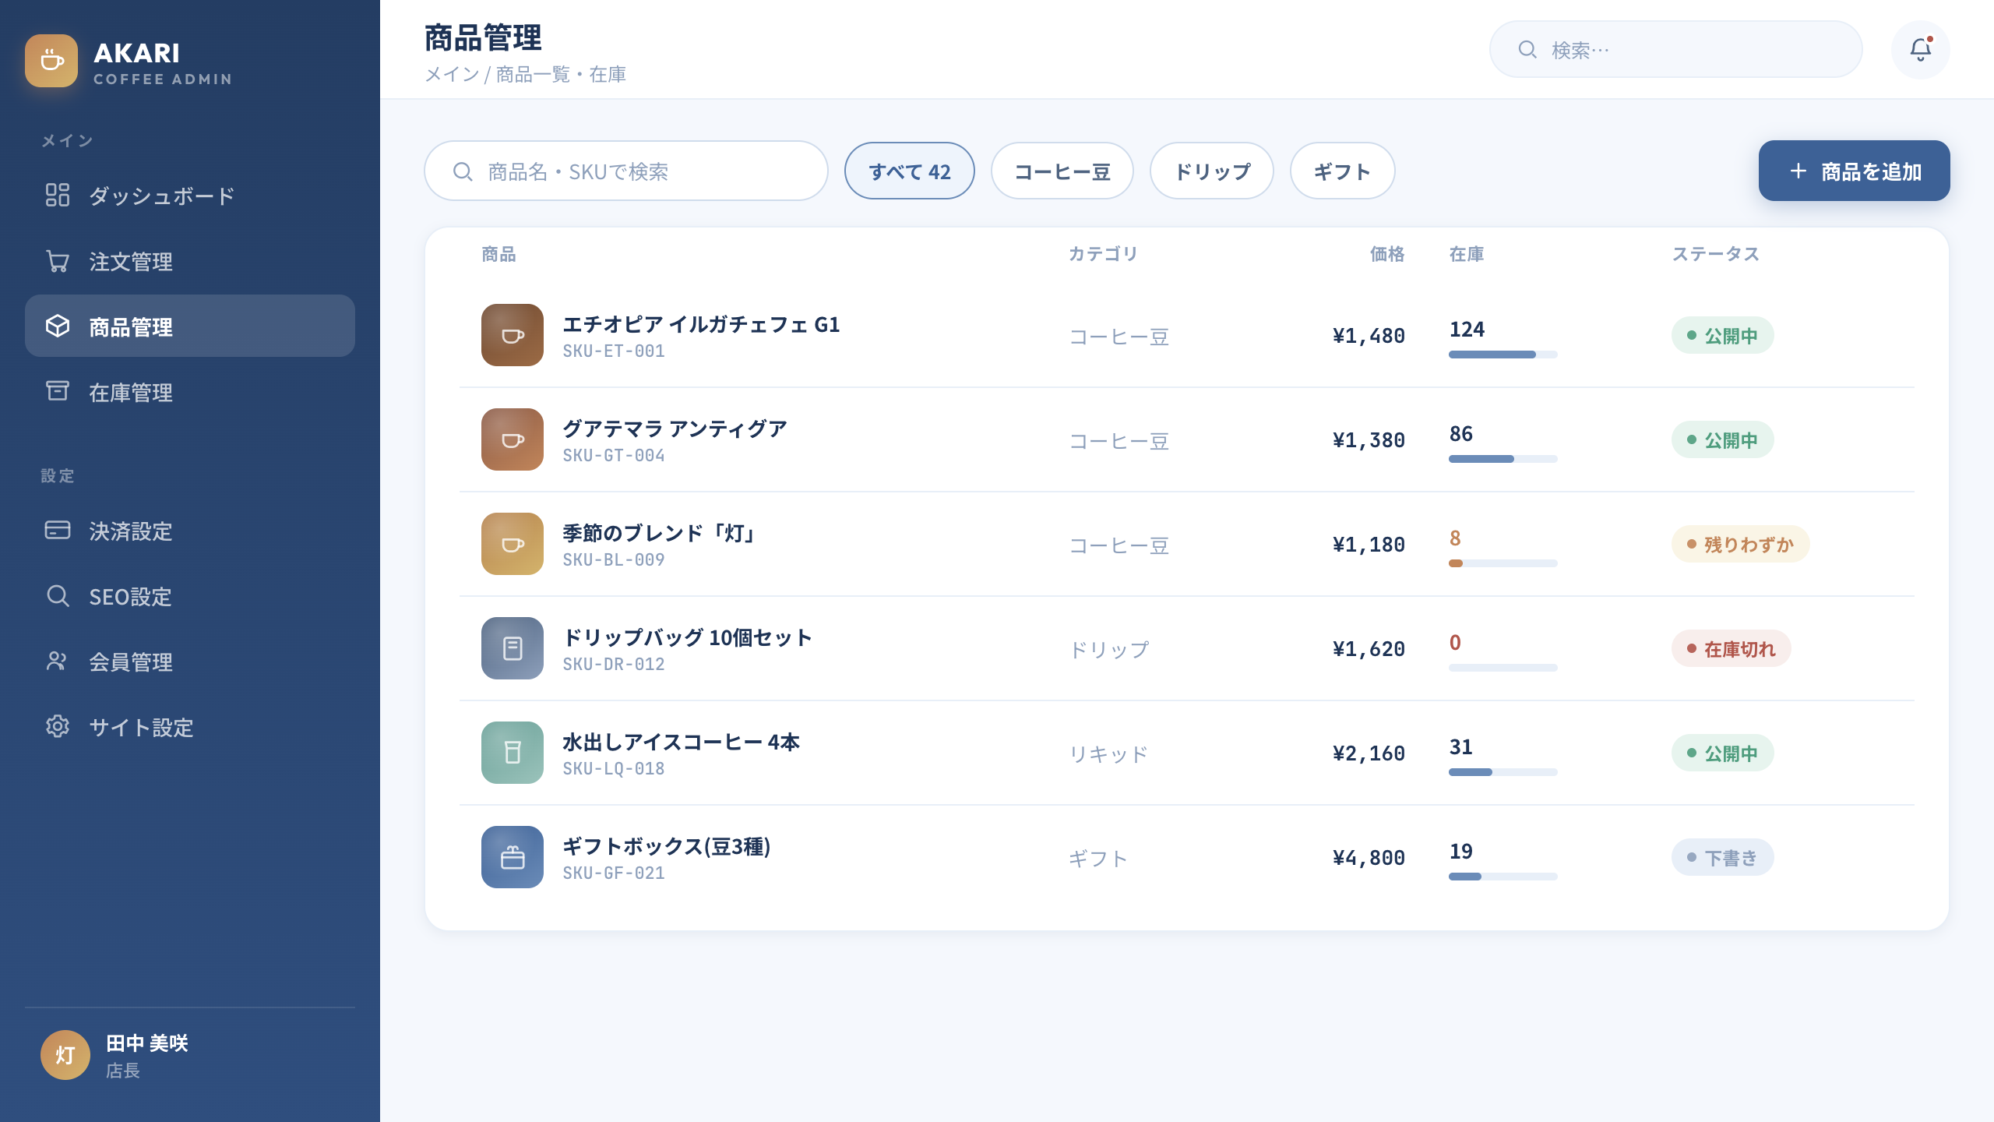The height and width of the screenshot is (1122, 1994).
Task: Click the メイン breadcrumb link
Action: point(452,74)
